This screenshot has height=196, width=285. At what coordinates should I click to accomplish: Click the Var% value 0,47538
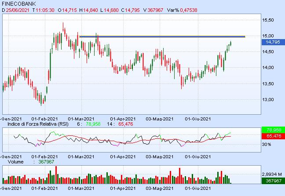[189, 10]
